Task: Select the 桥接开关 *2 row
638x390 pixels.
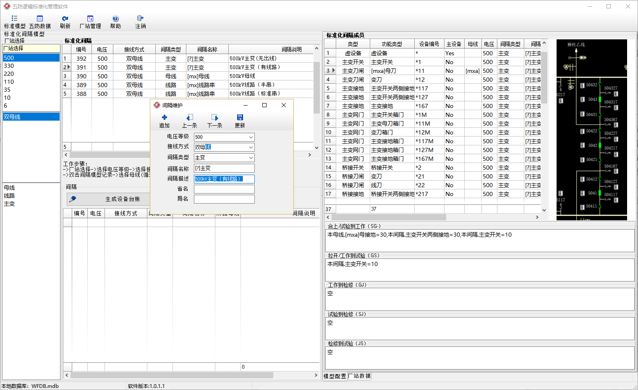Action: click(433, 168)
